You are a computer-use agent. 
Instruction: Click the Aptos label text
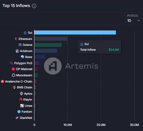click(28, 94)
